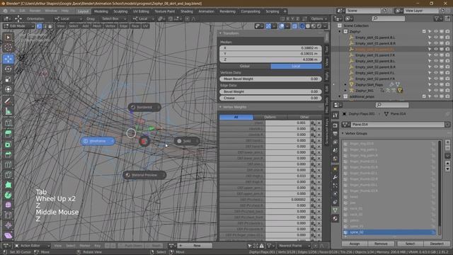Show the Deform tab in Vertex Weights
Screen dimensions: 453x255
pos(270,117)
